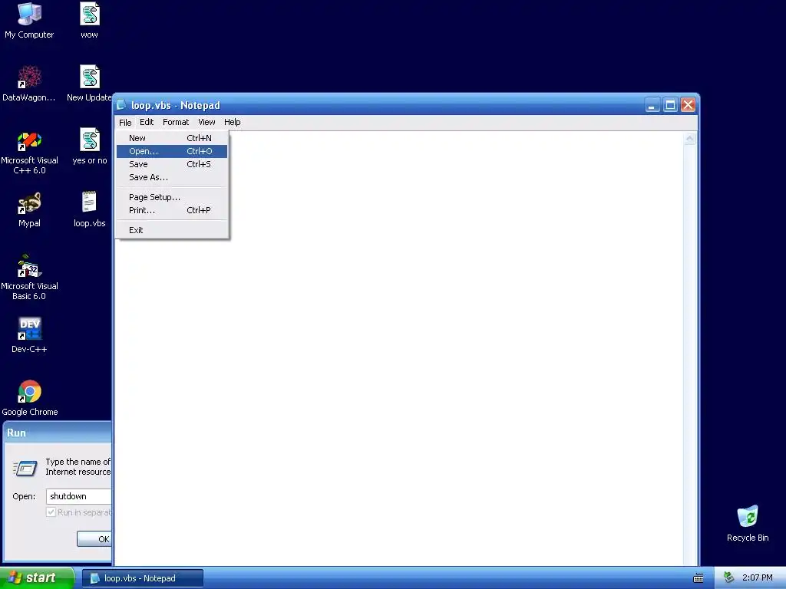The image size is (786, 589).
Task: Click File menu in Notepad
Action: pos(125,122)
